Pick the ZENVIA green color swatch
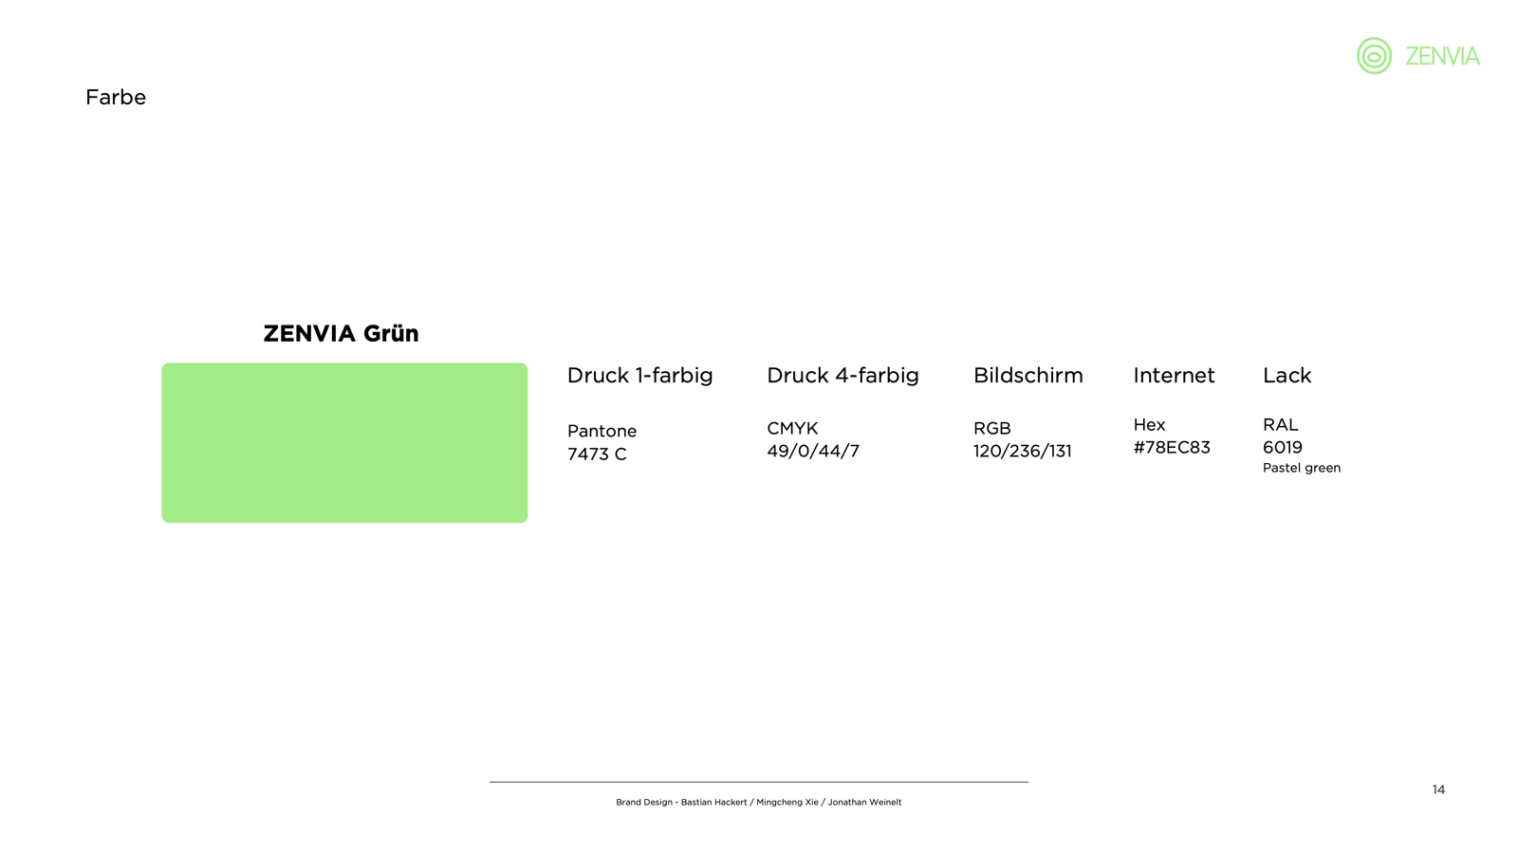 (344, 442)
